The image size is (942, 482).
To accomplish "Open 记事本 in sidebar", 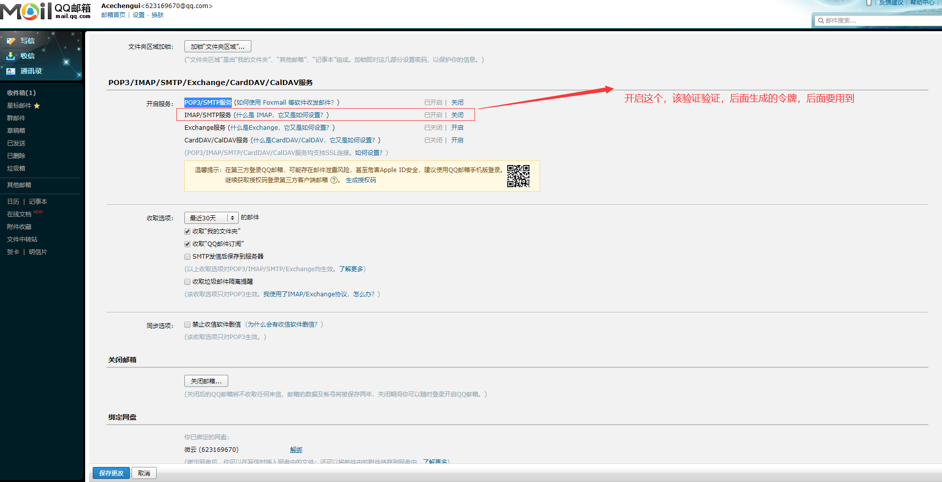I will pyautogui.click(x=38, y=202).
